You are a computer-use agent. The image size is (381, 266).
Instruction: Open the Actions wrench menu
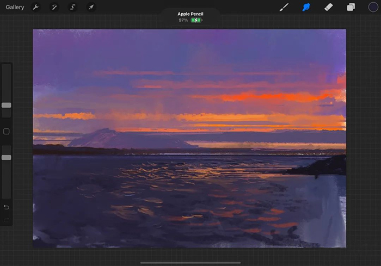[x=36, y=7]
